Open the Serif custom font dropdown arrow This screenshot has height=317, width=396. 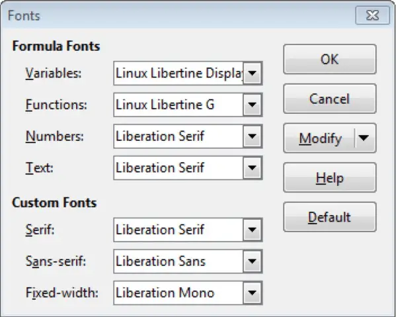[252, 230]
